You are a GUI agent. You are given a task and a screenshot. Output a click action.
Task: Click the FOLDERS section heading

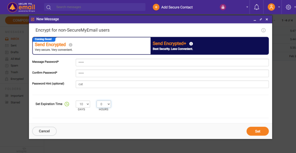click(13, 89)
